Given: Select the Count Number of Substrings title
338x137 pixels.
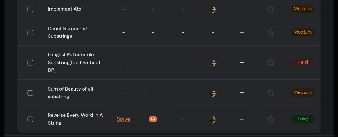Looking at the screenshot, I should pyautogui.click(x=68, y=32).
